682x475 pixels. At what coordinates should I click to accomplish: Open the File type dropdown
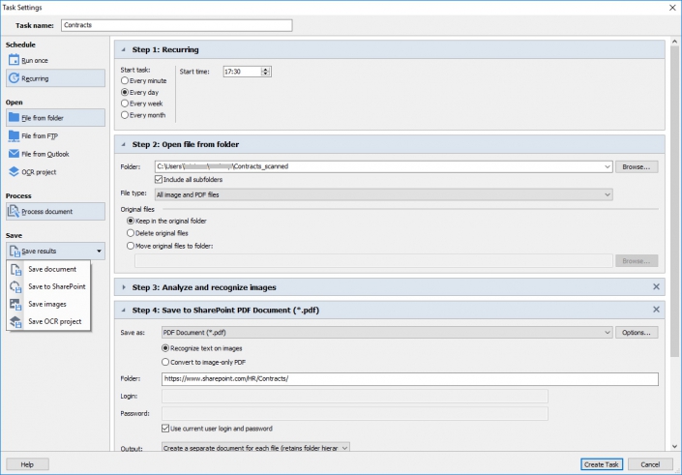384,194
